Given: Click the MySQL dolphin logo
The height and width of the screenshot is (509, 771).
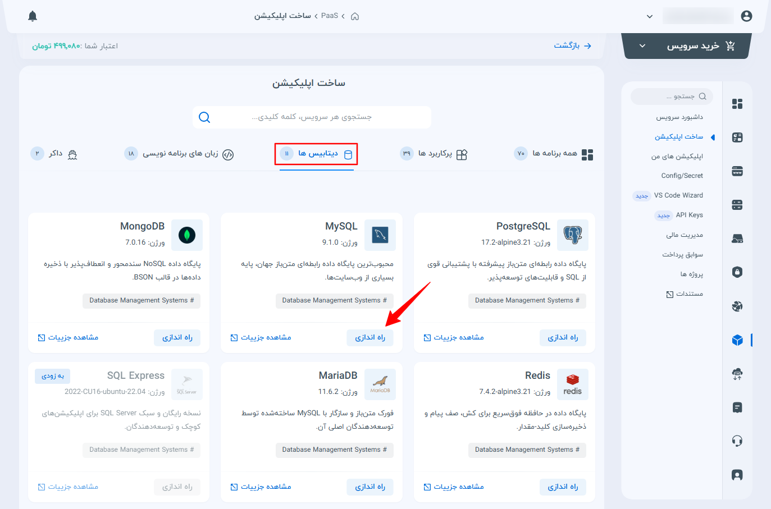Looking at the screenshot, I should (380, 235).
